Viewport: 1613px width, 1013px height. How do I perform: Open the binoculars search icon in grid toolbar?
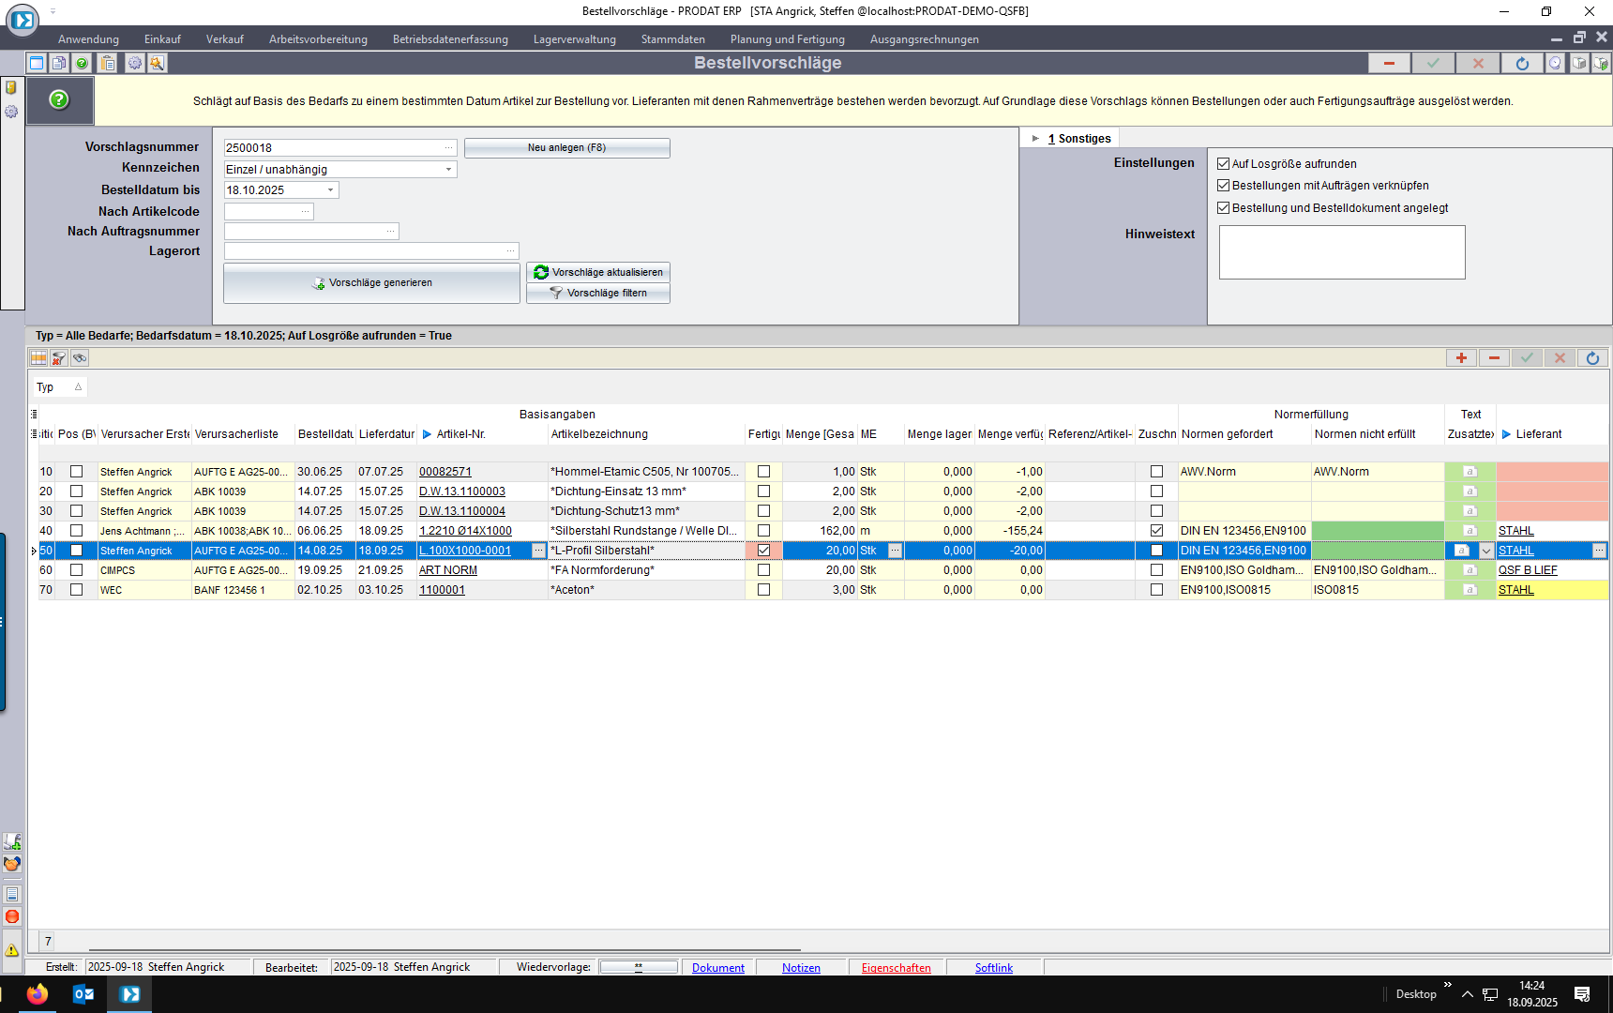pyautogui.click(x=80, y=358)
